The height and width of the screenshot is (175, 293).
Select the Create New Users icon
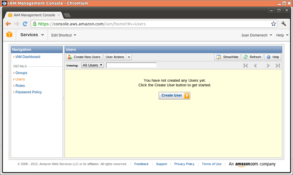[70, 57]
